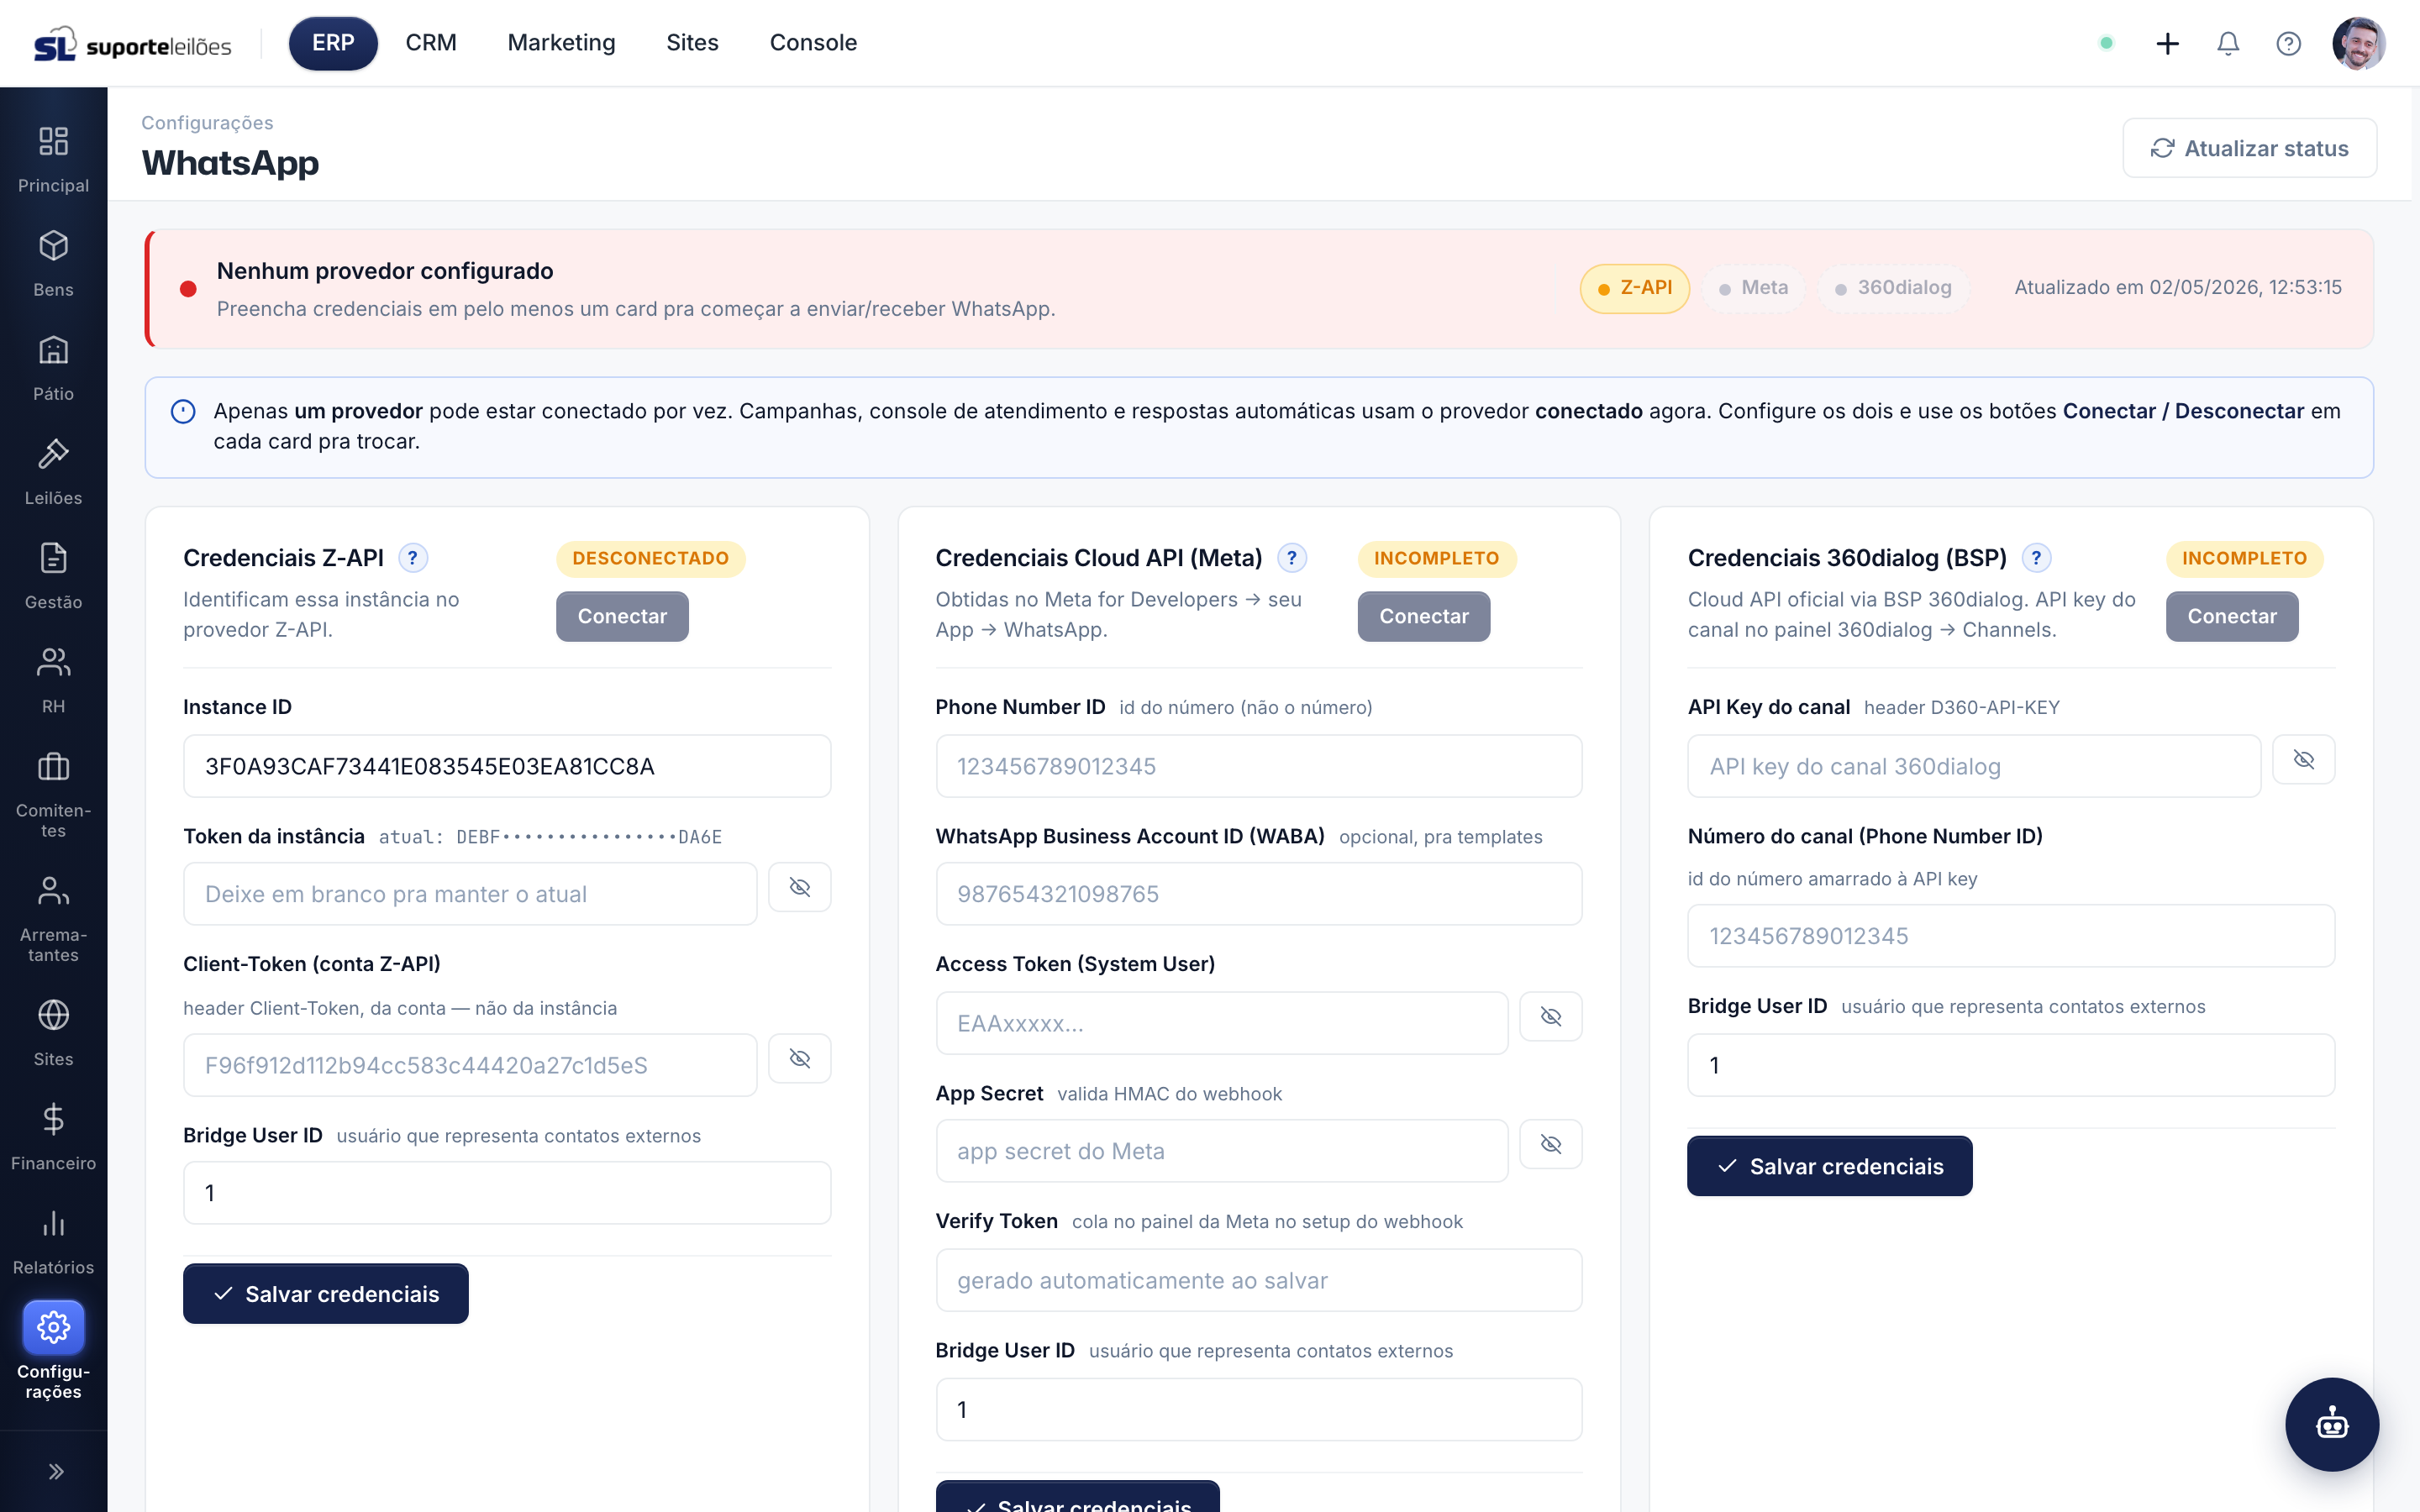Focus the Meta Phone Number ID field
The width and height of the screenshot is (2420, 1512).
tap(1259, 766)
